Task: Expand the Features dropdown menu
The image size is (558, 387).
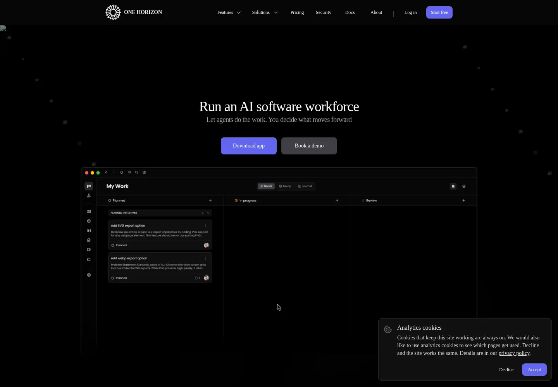Action: tap(229, 12)
